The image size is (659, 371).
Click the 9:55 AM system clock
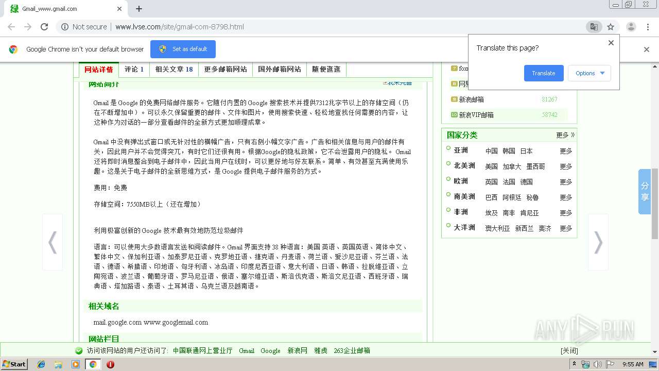[x=633, y=364]
